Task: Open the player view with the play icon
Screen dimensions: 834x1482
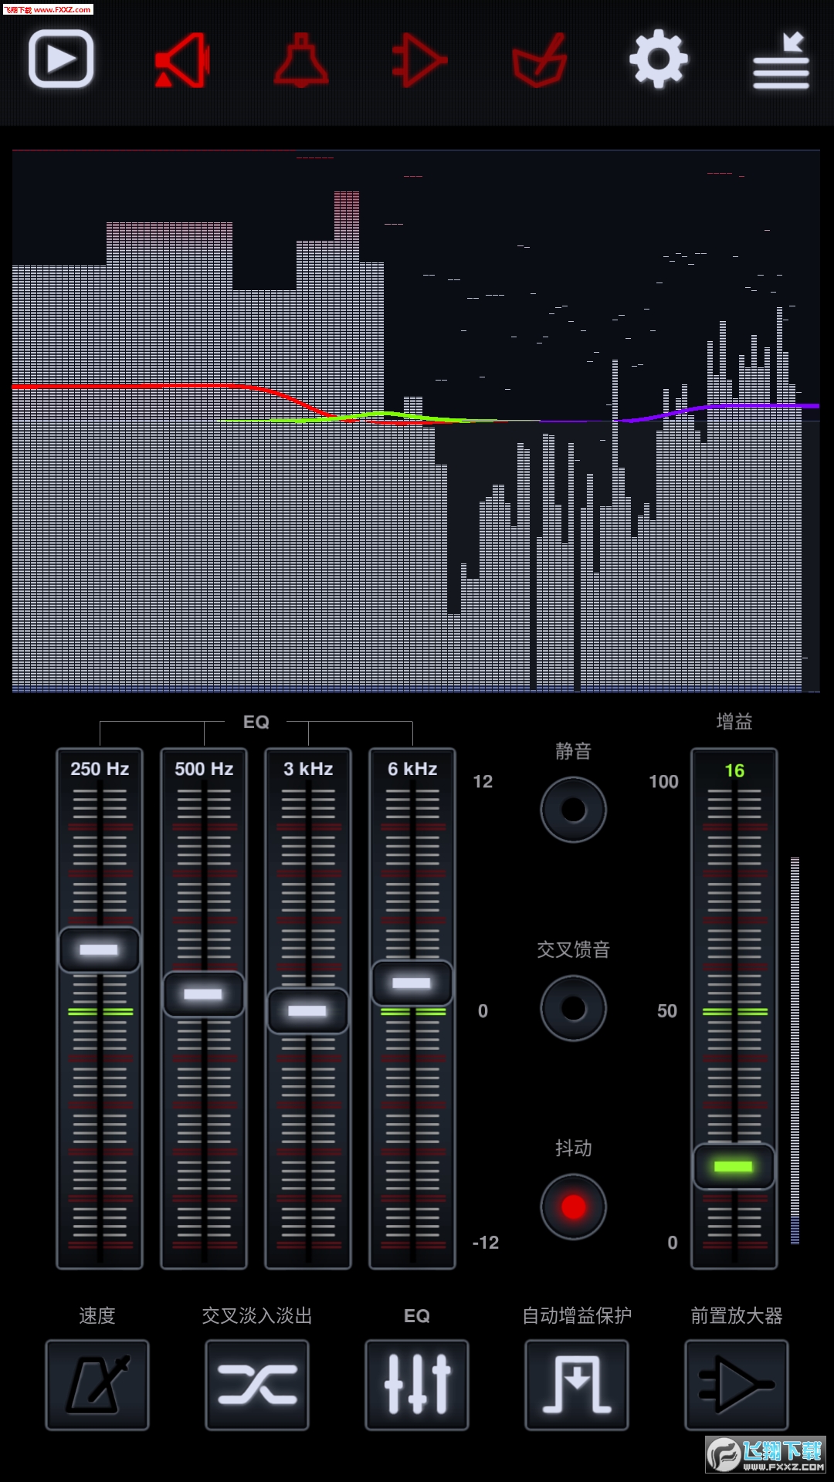Action: click(61, 59)
